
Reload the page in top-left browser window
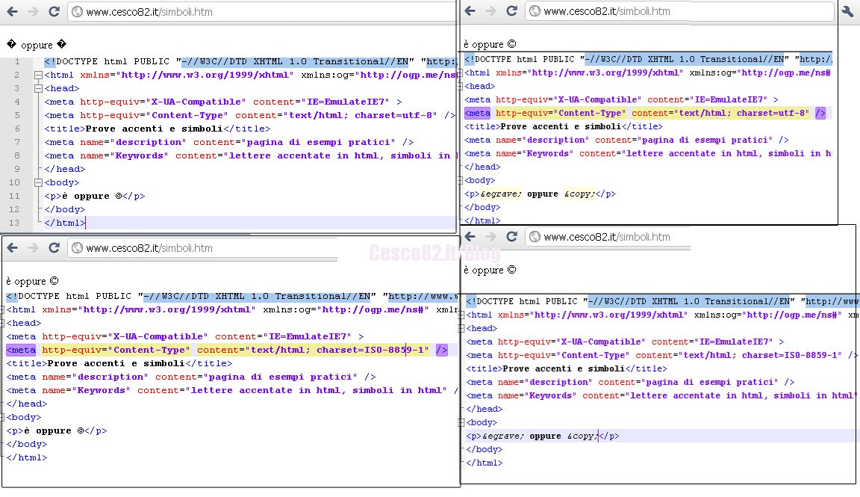click(54, 11)
